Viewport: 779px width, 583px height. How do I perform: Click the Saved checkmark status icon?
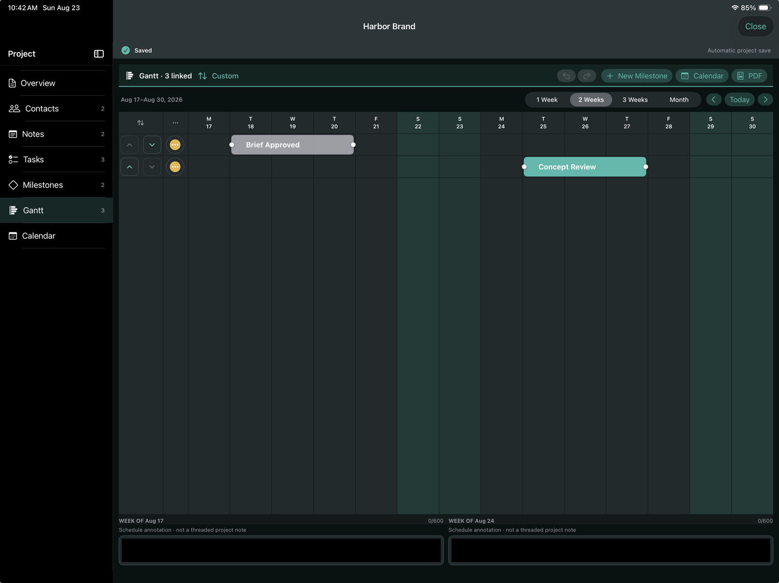pos(126,51)
